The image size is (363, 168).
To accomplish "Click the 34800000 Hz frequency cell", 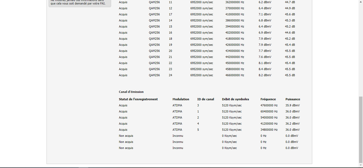I will [x=269, y=130].
